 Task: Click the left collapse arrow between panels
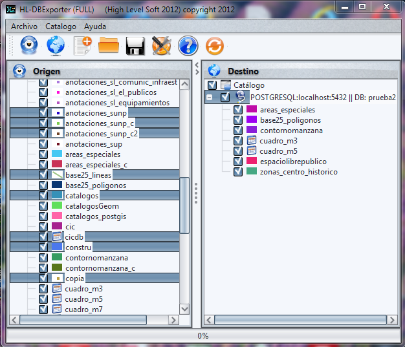click(x=197, y=65)
